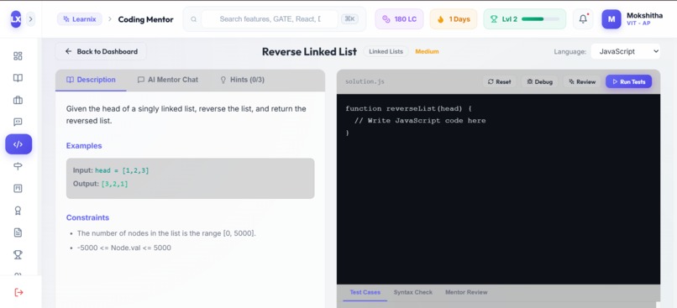Expand the sidebar with the chevron arrow
Screen dimensions: 677x308
pos(30,19)
